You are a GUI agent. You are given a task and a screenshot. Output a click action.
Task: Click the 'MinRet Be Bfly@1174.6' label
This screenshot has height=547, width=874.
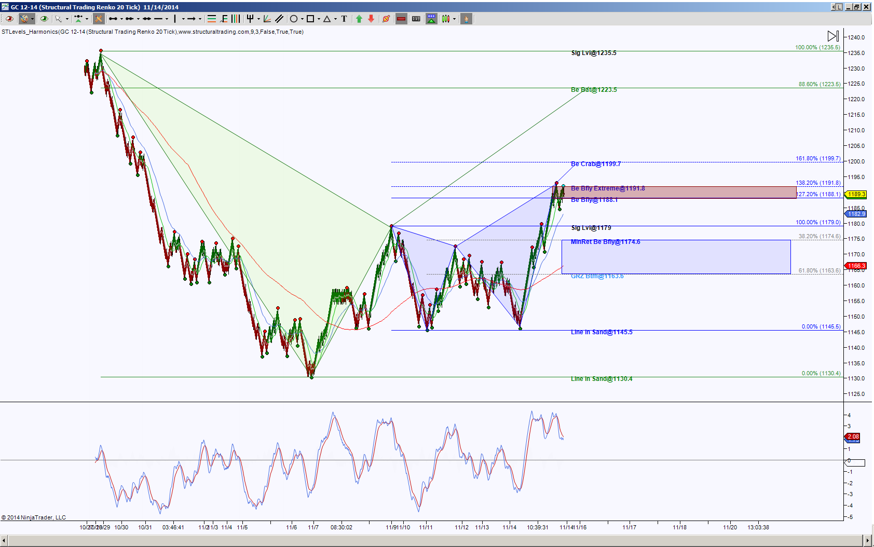coord(605,242)
